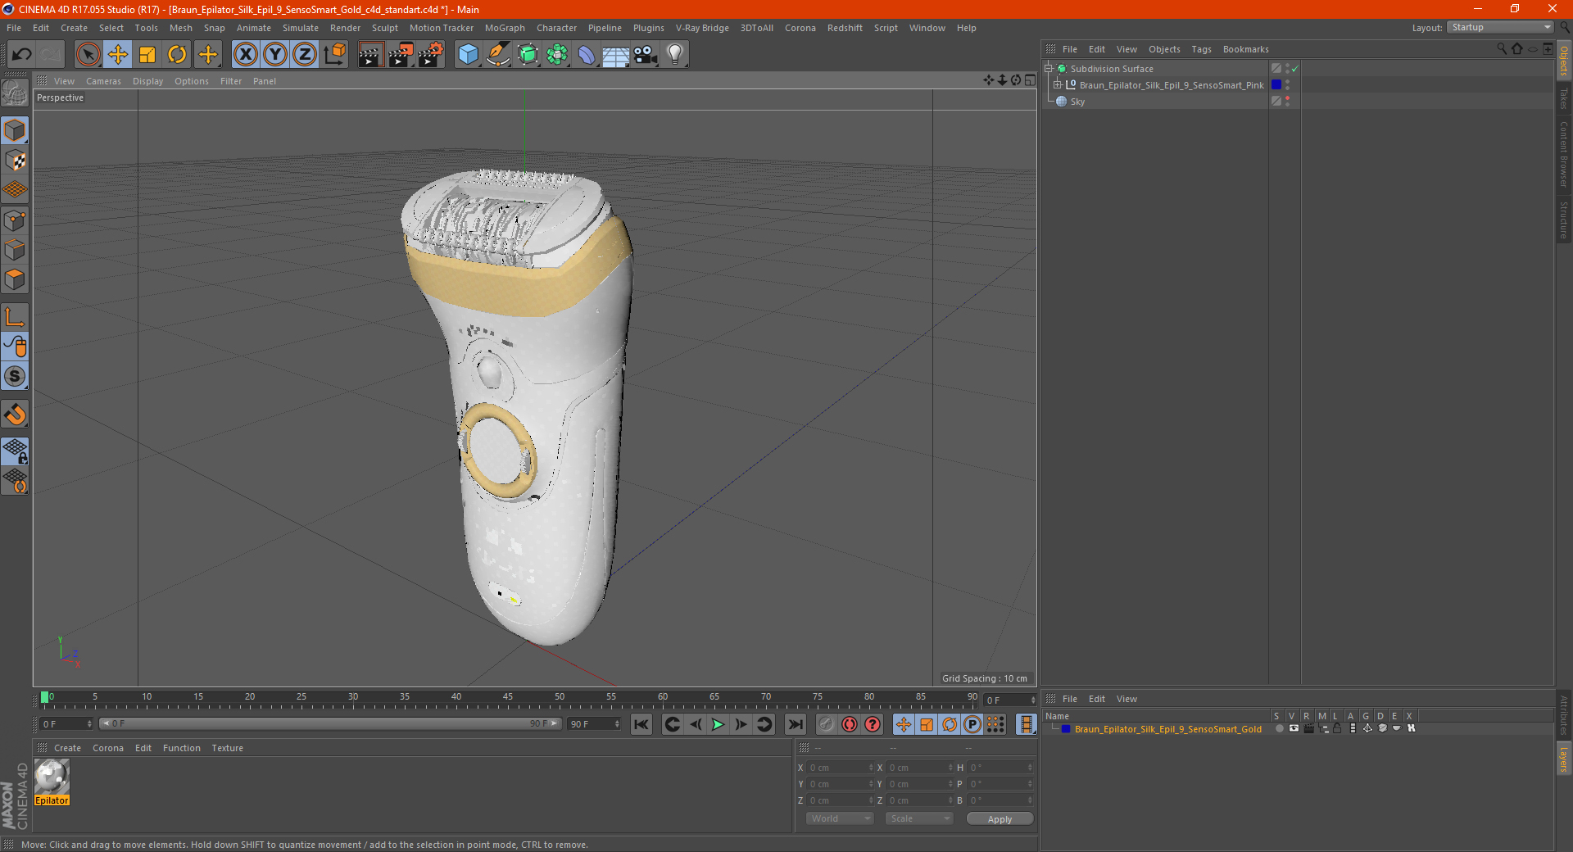Add a Cube primitive object
Image resolution: width=1573 pixels, height=852 pixels.
coord(468,55)
